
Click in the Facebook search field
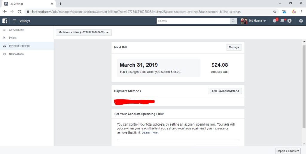[x=193, y=21]
